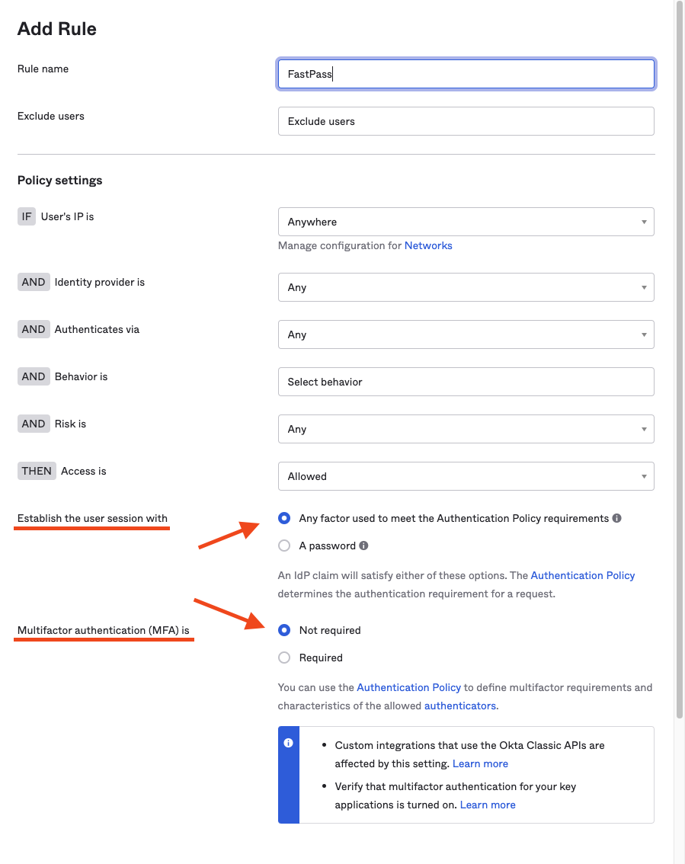Expand the Risk is dropdown

pos(466,429)
